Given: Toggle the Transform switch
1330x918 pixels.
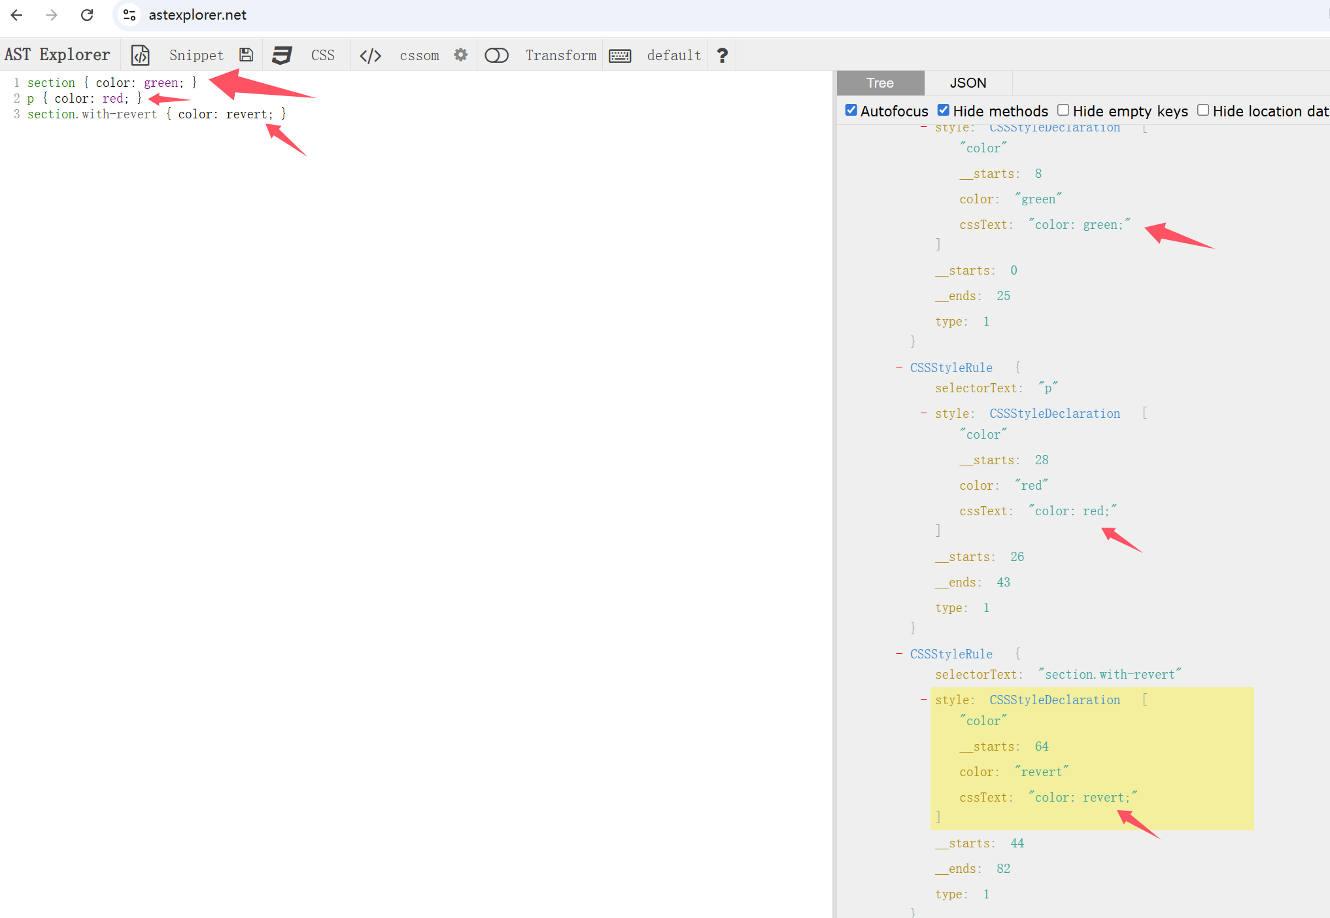Looking at the screenshot, I should click(x=496, y=56).
